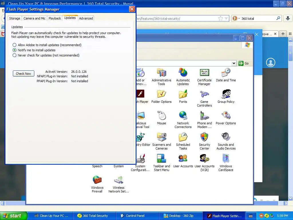Switch to the Storage tab
The width and height of the screenshot is (293, 220).
pos(15,18)
